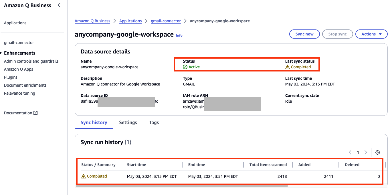Click description Amazon Q connector for Google Workspace
This screenshot has width=390, height=195.
120,84
